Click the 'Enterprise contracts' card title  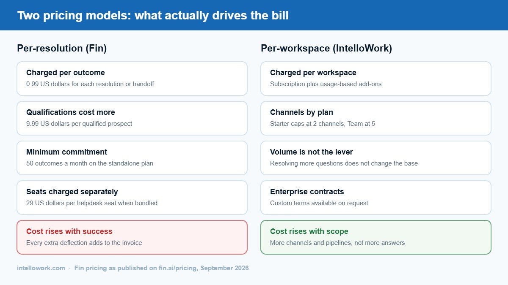point(307,192)
